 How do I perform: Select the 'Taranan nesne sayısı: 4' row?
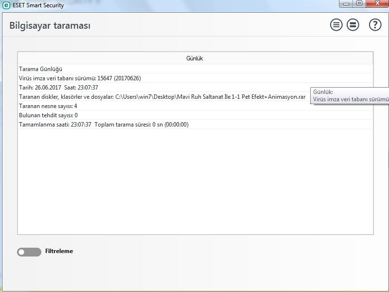click(195, 106)
